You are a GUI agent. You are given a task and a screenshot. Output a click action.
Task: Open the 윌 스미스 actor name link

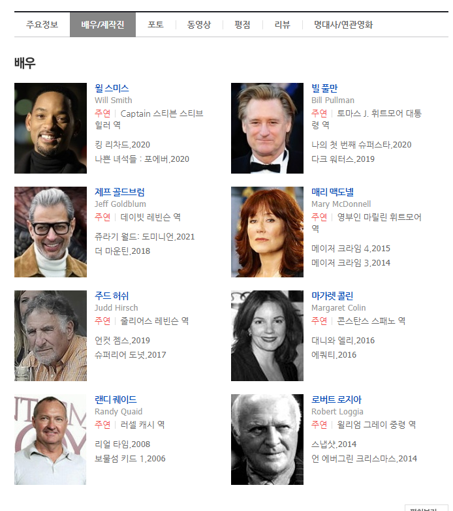coord(112,88)
